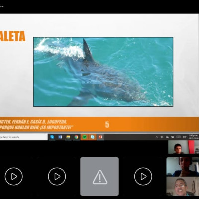Screen dimensions: 199x199
Task: Click the shark fin picture on the slide
Action: (103, 72)
